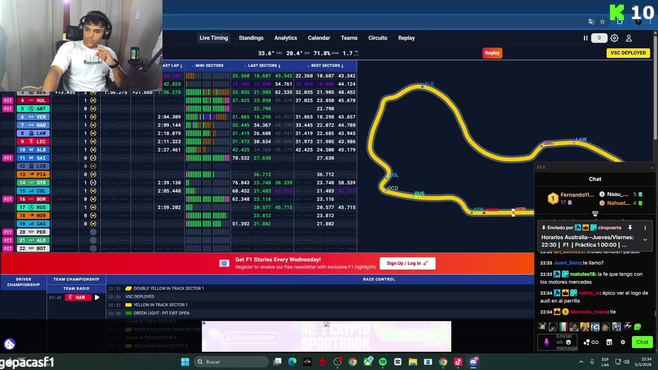The height and width of the screenshot is (370, 658).
Task: Click the Sign Up / Log In button
Action: 407,263
